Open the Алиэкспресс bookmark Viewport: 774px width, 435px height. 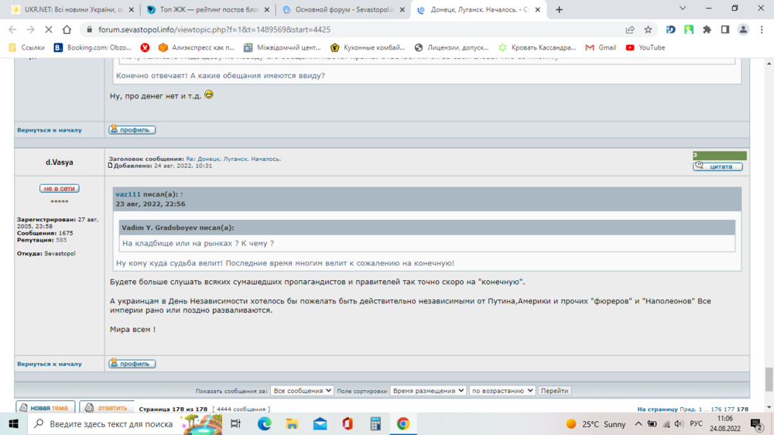tap(197, 47)
